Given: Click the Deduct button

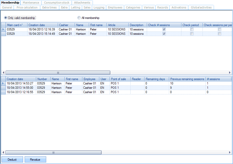Looking at the screenshot, I should click(12, 160).
